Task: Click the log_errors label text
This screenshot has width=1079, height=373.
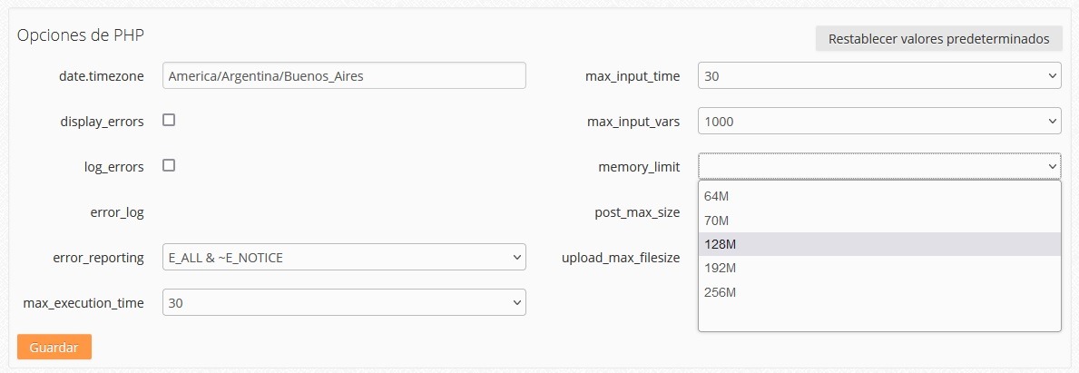Action: point(113,167)
